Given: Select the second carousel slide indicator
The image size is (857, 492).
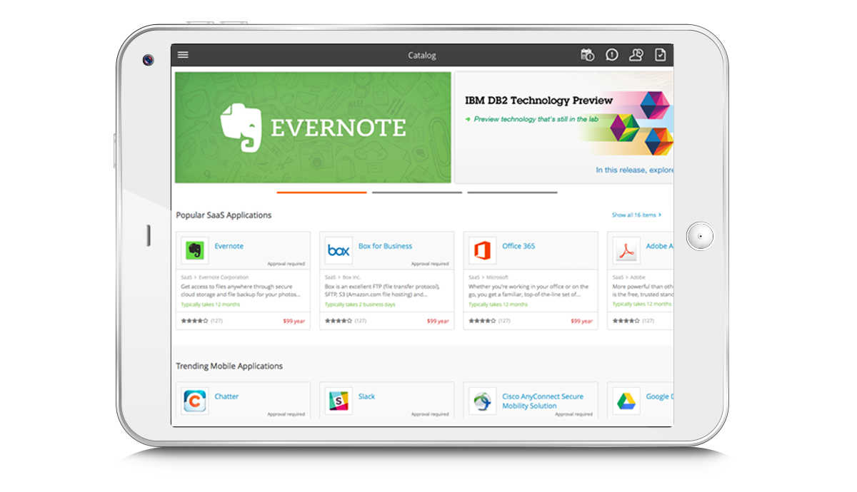Looking at the screenshot, I should coord(416,193).
